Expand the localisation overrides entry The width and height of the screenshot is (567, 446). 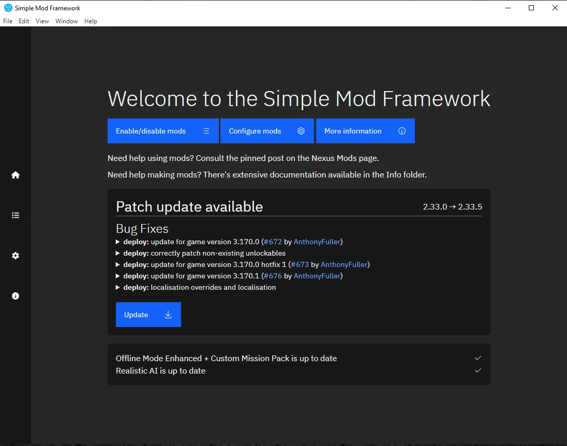point(118,287)
